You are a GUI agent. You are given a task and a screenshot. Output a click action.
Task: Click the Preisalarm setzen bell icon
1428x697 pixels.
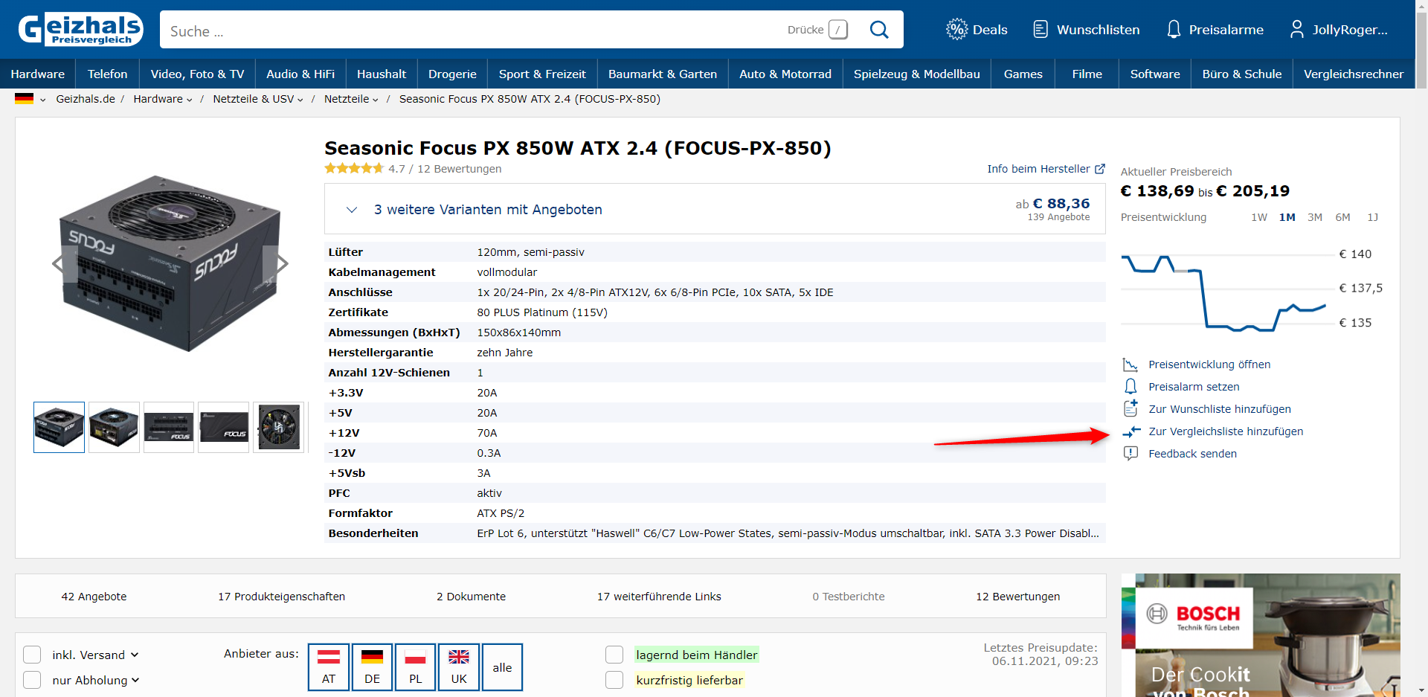(1130, 387)
